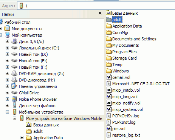Select the mxip_initdb.vol file
Image resolution: width=175 pixels, height=140 pixels.
coord(126,90)
